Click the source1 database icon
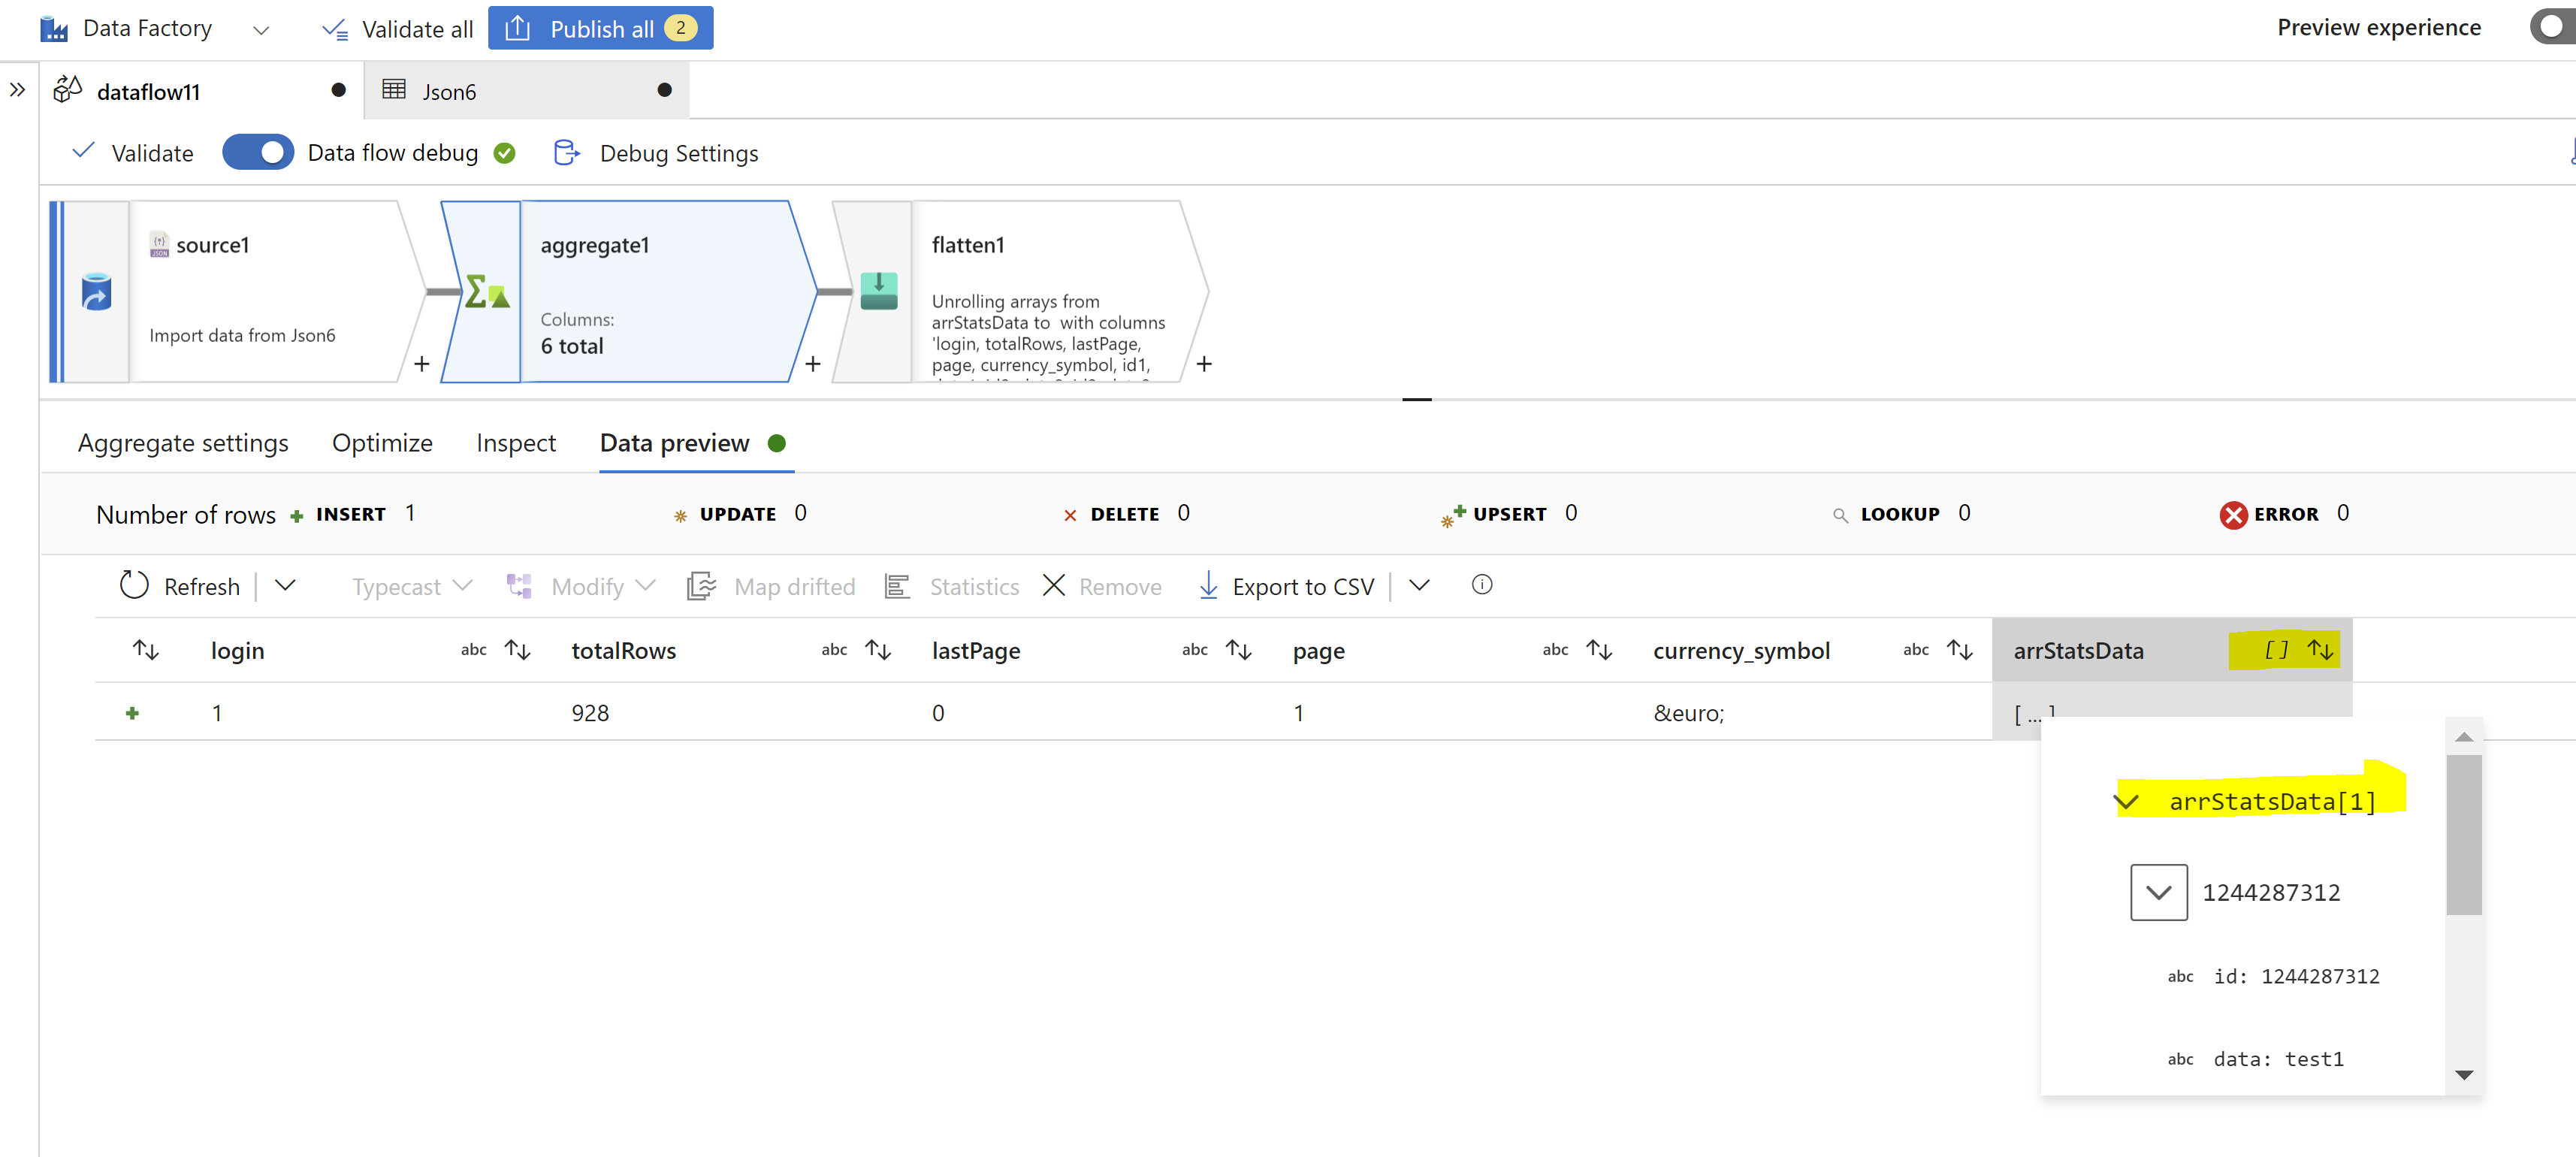Image resolution: width=2576 pixels, height=1157 pixels. (96, 292)
